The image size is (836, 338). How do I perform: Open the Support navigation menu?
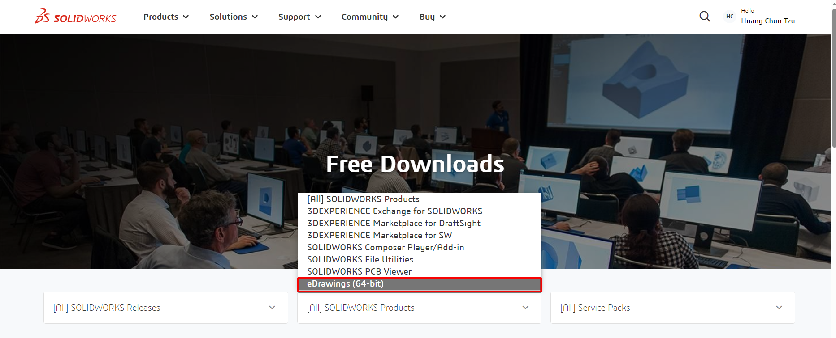299,17
